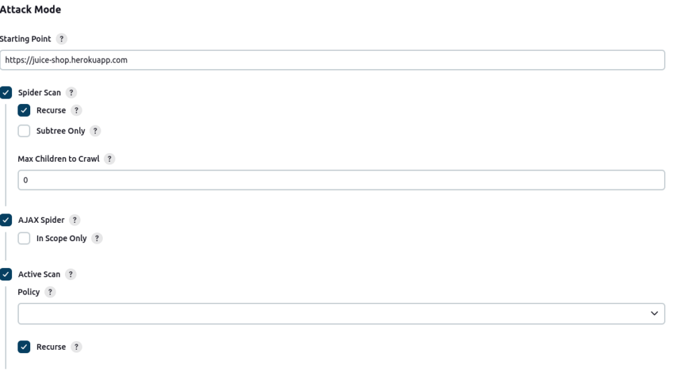Click the Starting Point URL field
This screenshot has height=376, width=687.
pos(332,60)
